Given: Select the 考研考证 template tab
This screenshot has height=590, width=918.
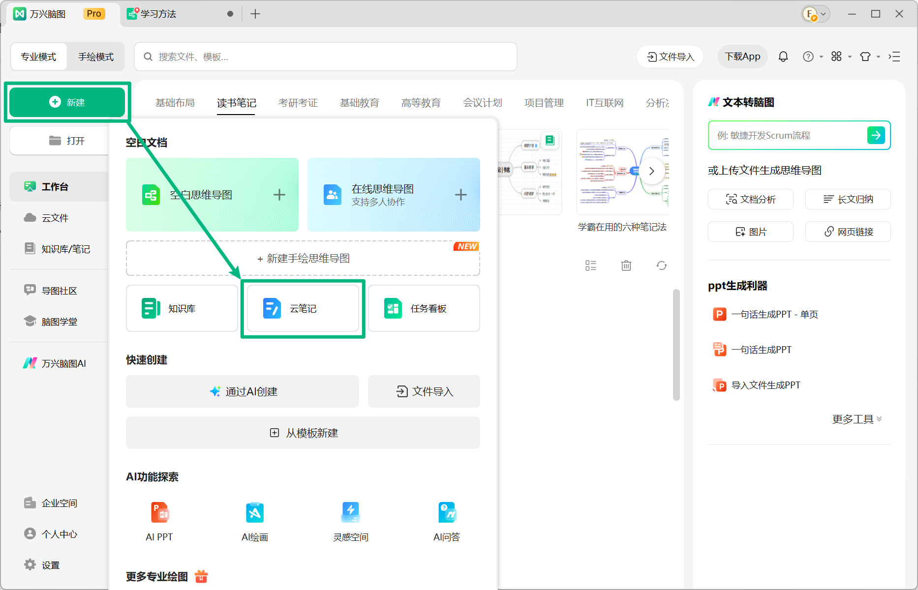Looking at the screenshot, I should point(298,103).
